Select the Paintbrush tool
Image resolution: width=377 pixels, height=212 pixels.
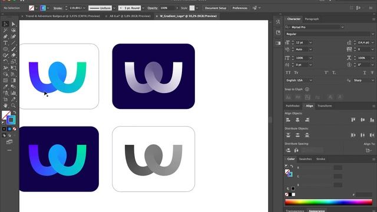point(13,49)
